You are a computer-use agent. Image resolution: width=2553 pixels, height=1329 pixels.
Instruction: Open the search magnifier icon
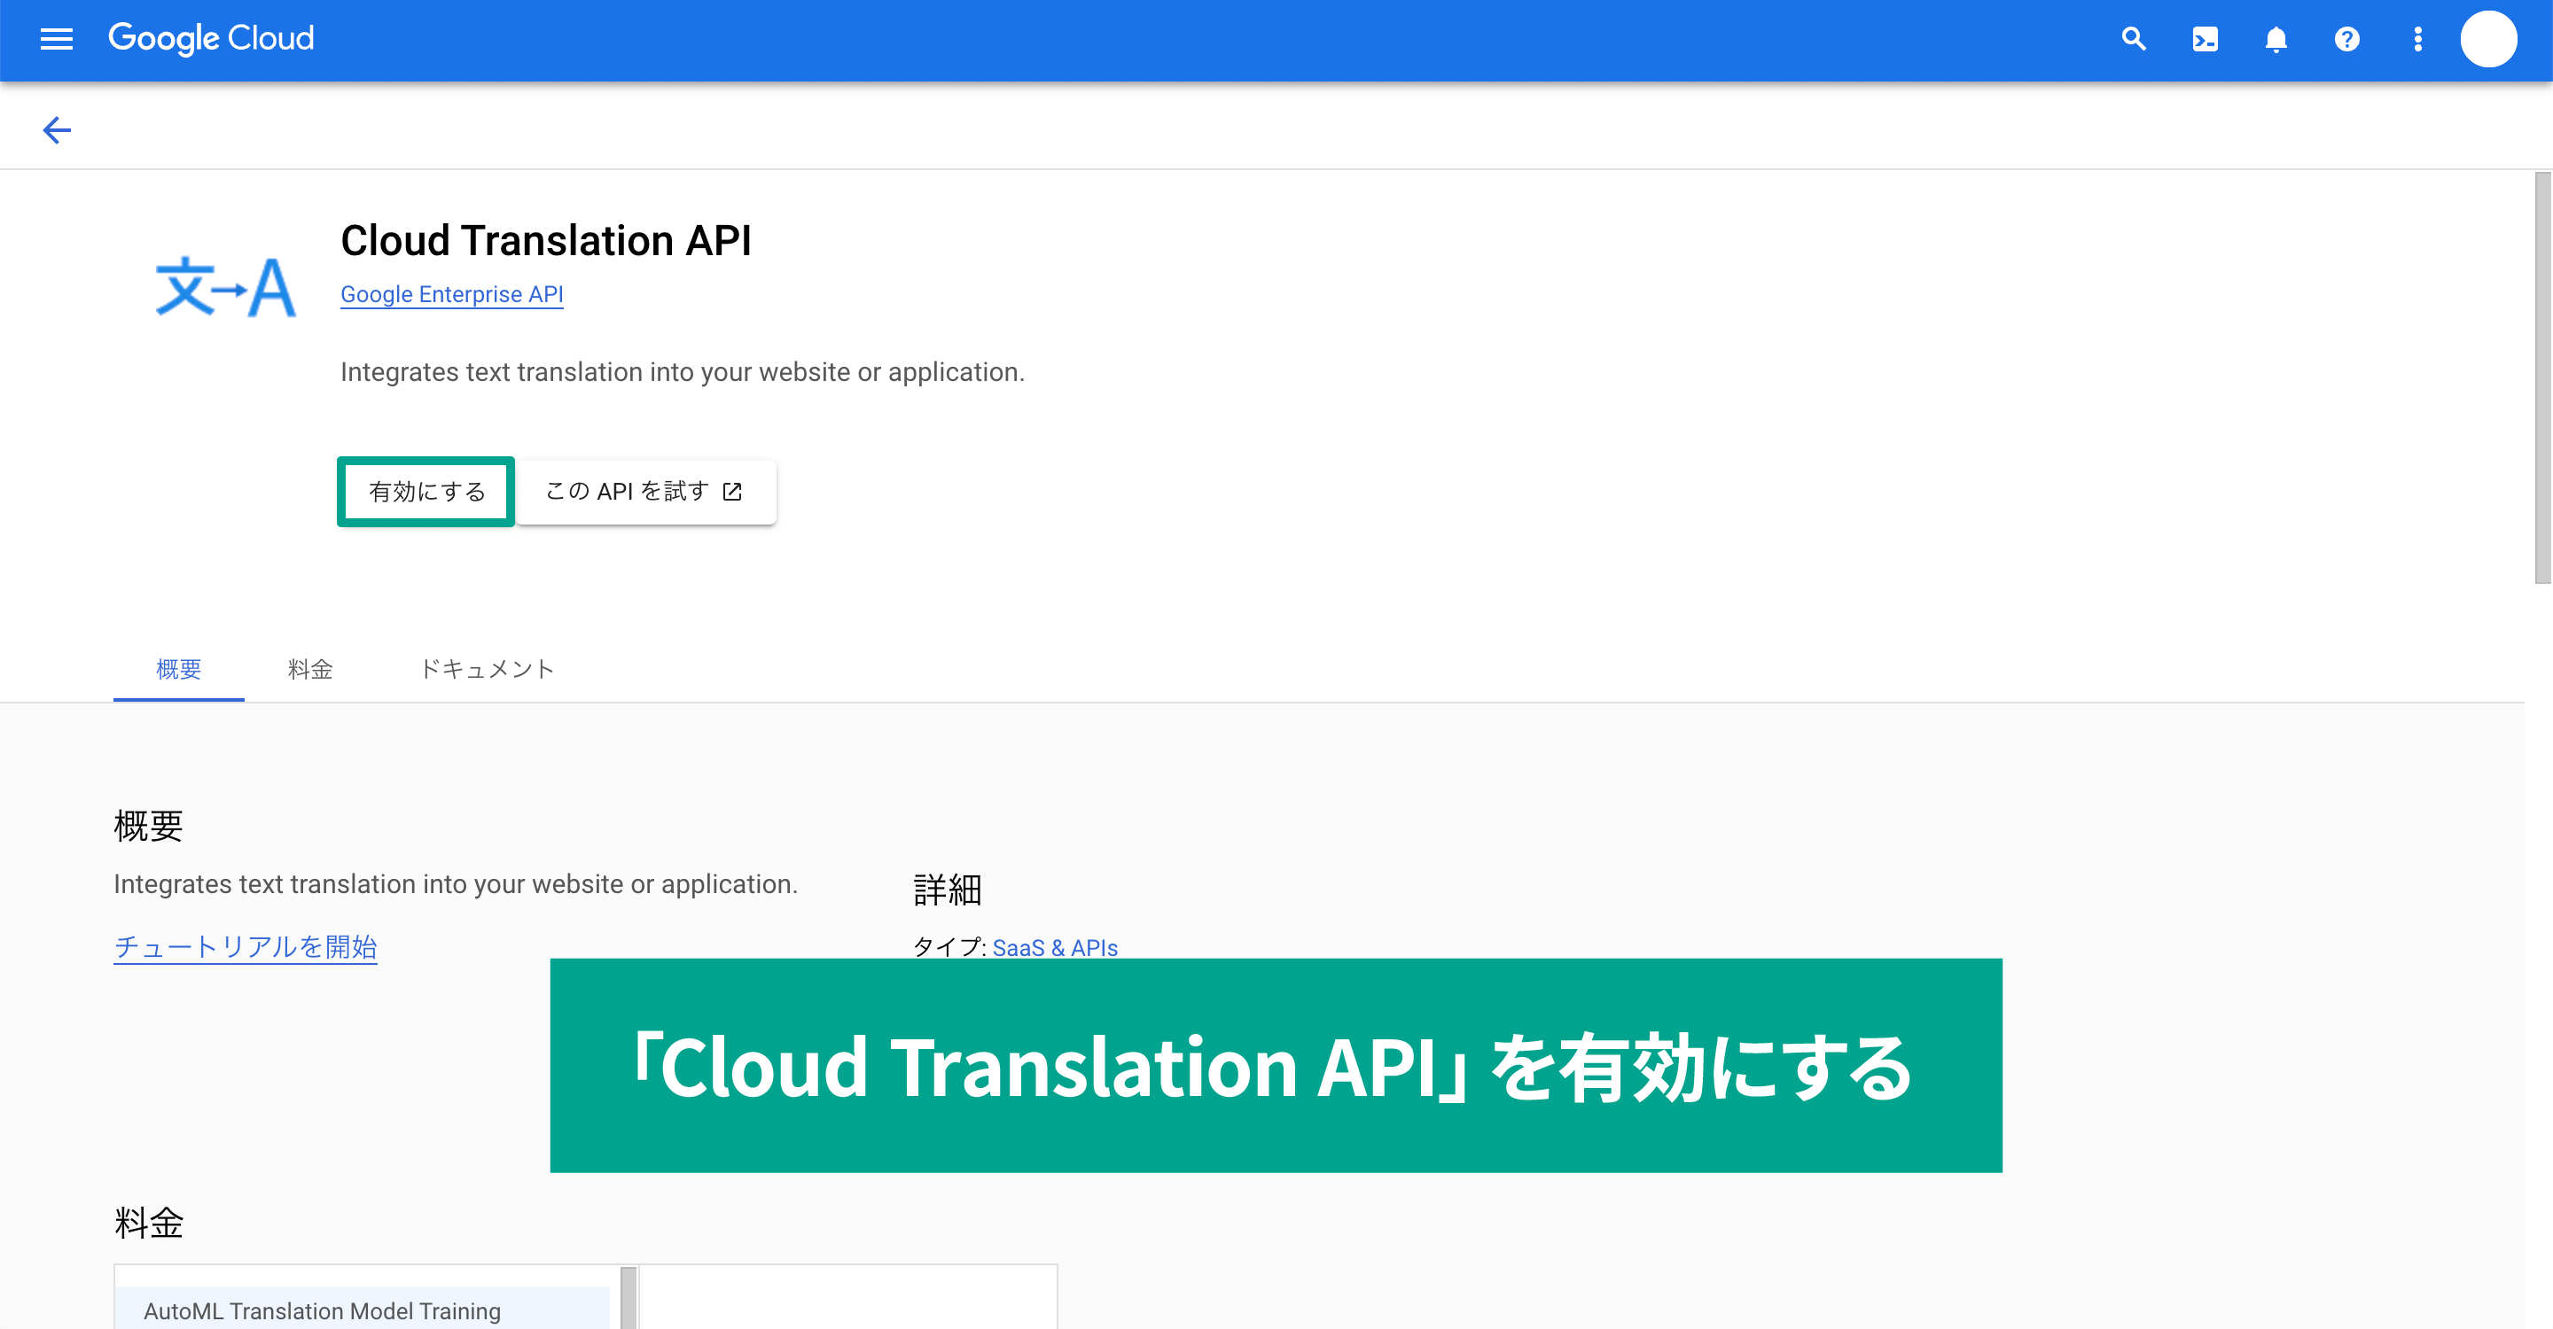tap(2134, 40)
